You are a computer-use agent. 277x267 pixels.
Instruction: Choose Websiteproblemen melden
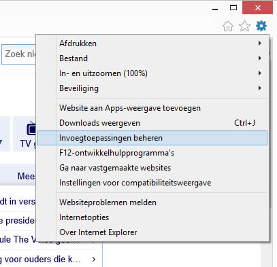[152, 202]
